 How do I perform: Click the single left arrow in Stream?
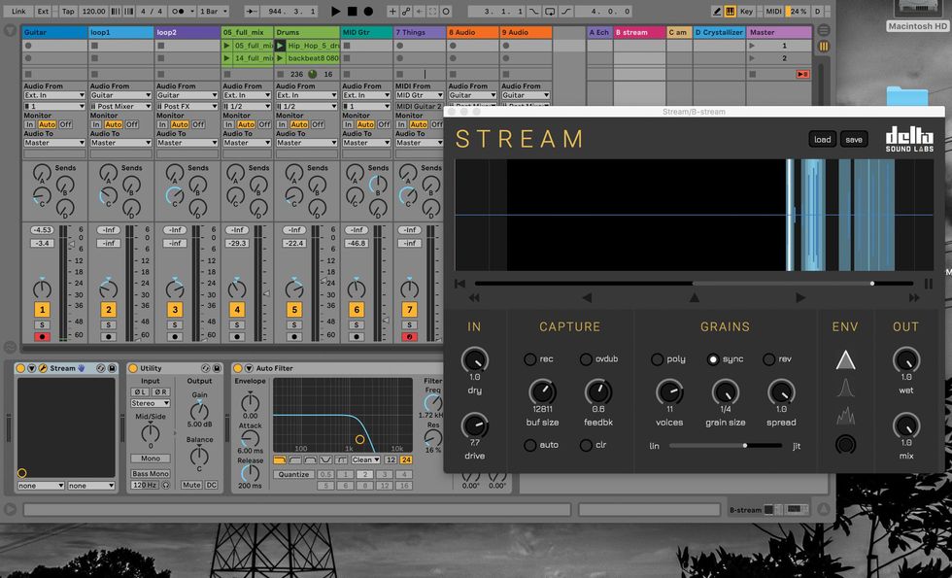587,297
